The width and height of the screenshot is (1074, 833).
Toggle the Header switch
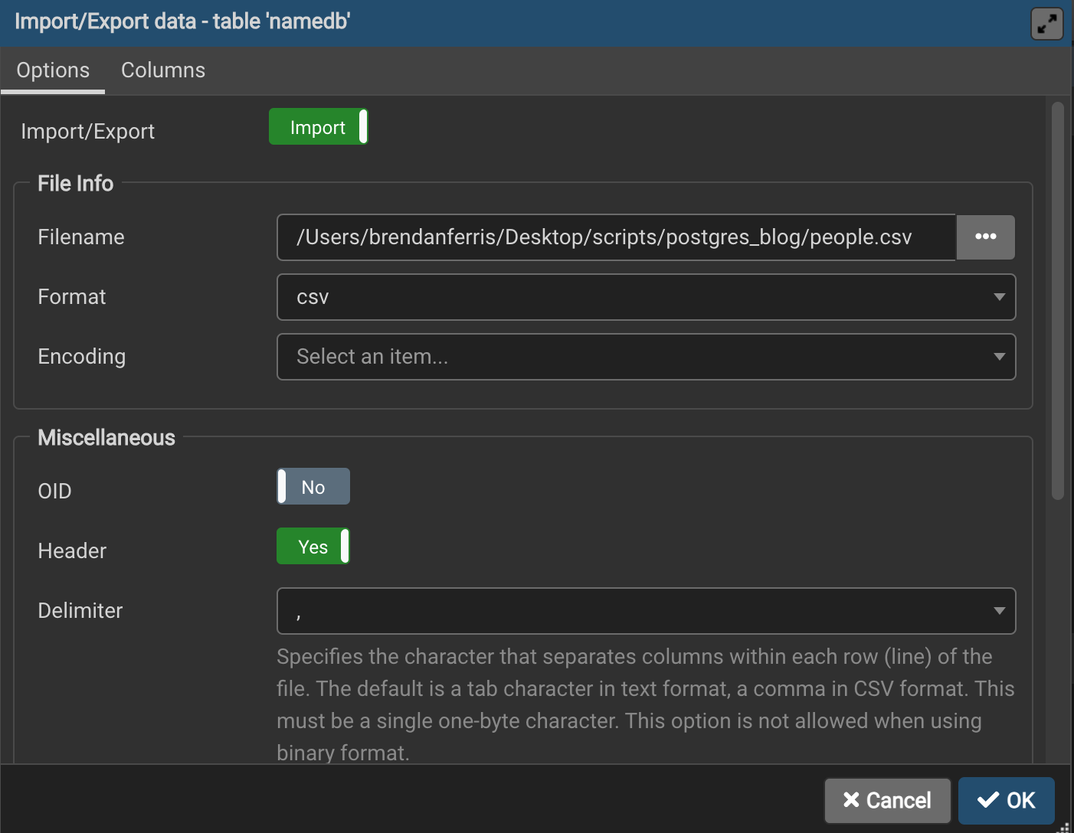(313, 547)
